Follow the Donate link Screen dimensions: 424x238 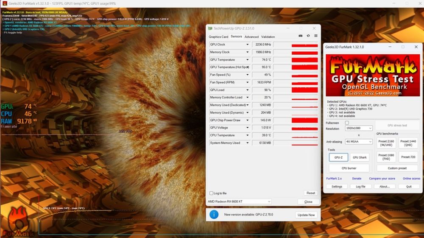click(357, 179)
